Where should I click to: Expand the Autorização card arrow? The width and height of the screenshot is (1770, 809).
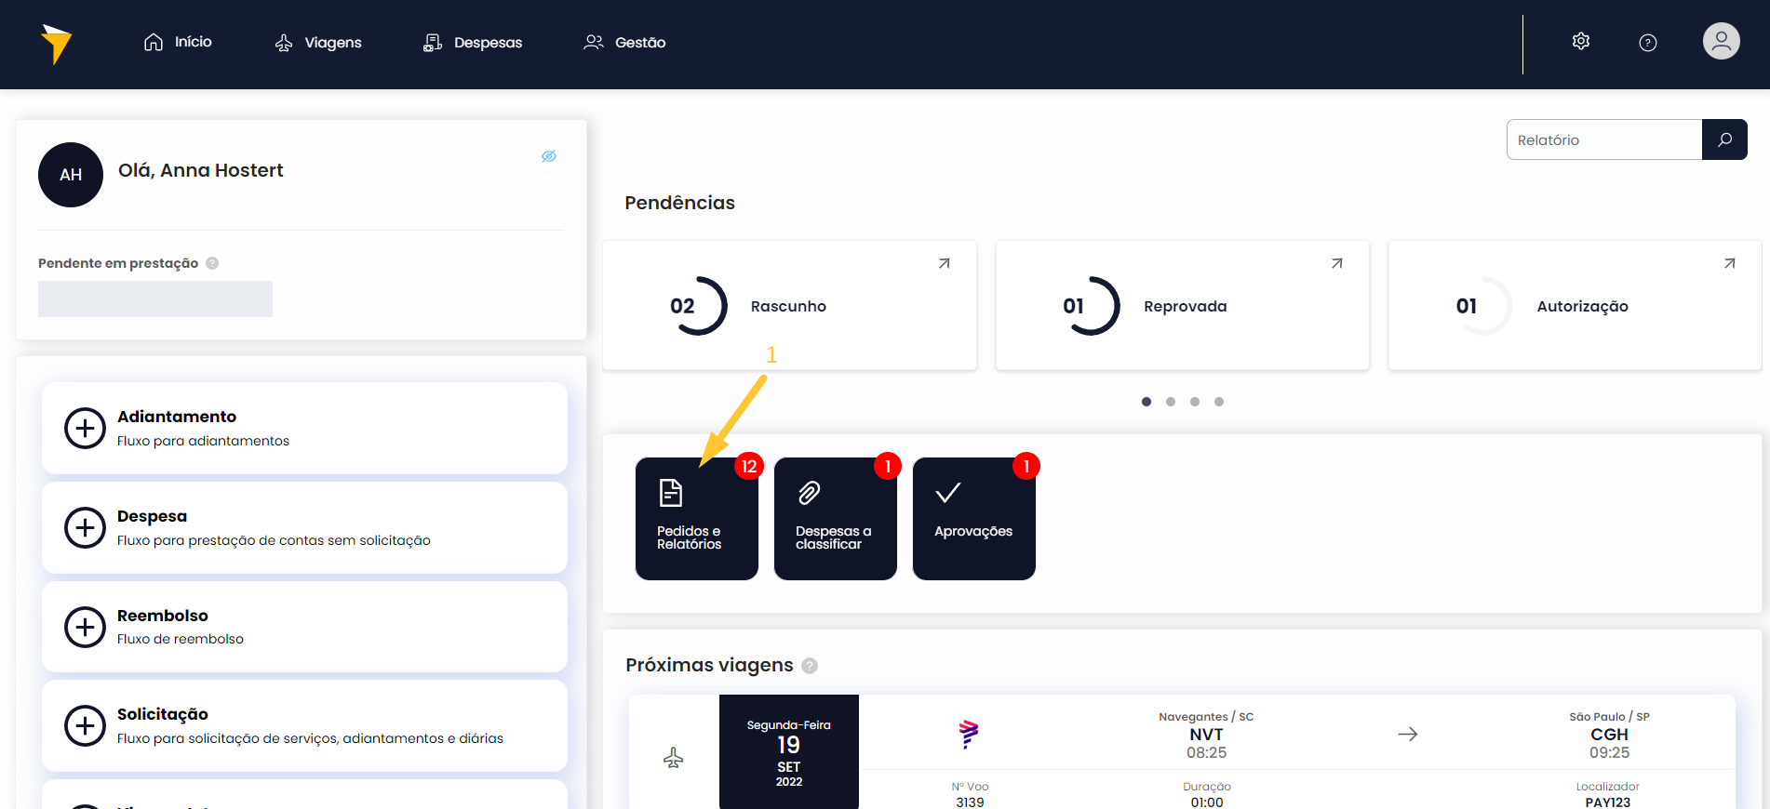point(1729,264)
